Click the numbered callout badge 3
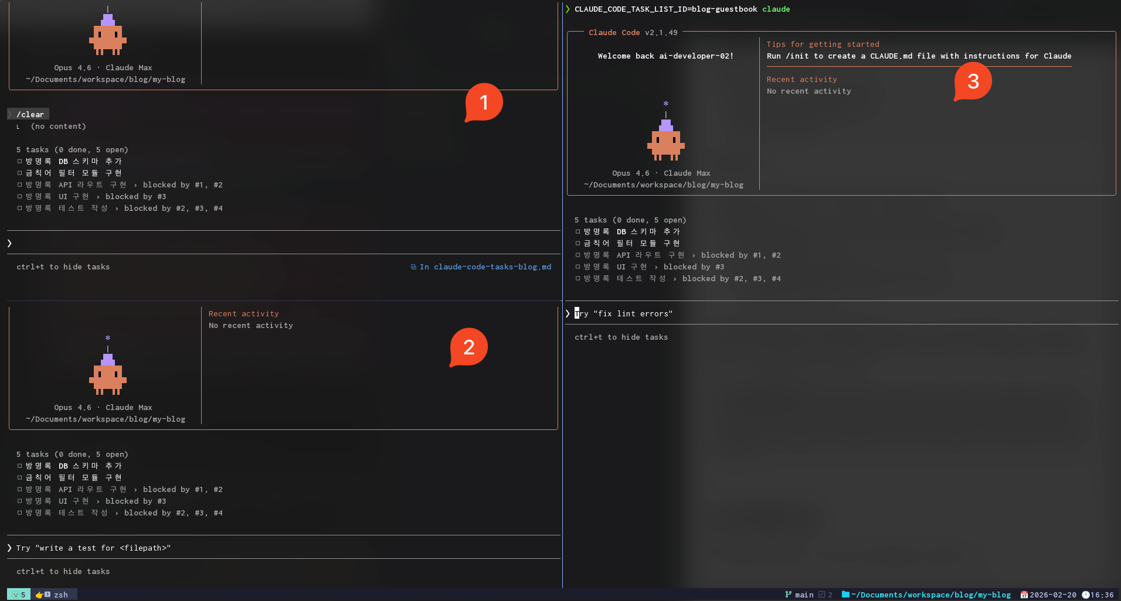The width and height of the screenshot is (1121, 601). pyautogui.click(x=973, y=81)
